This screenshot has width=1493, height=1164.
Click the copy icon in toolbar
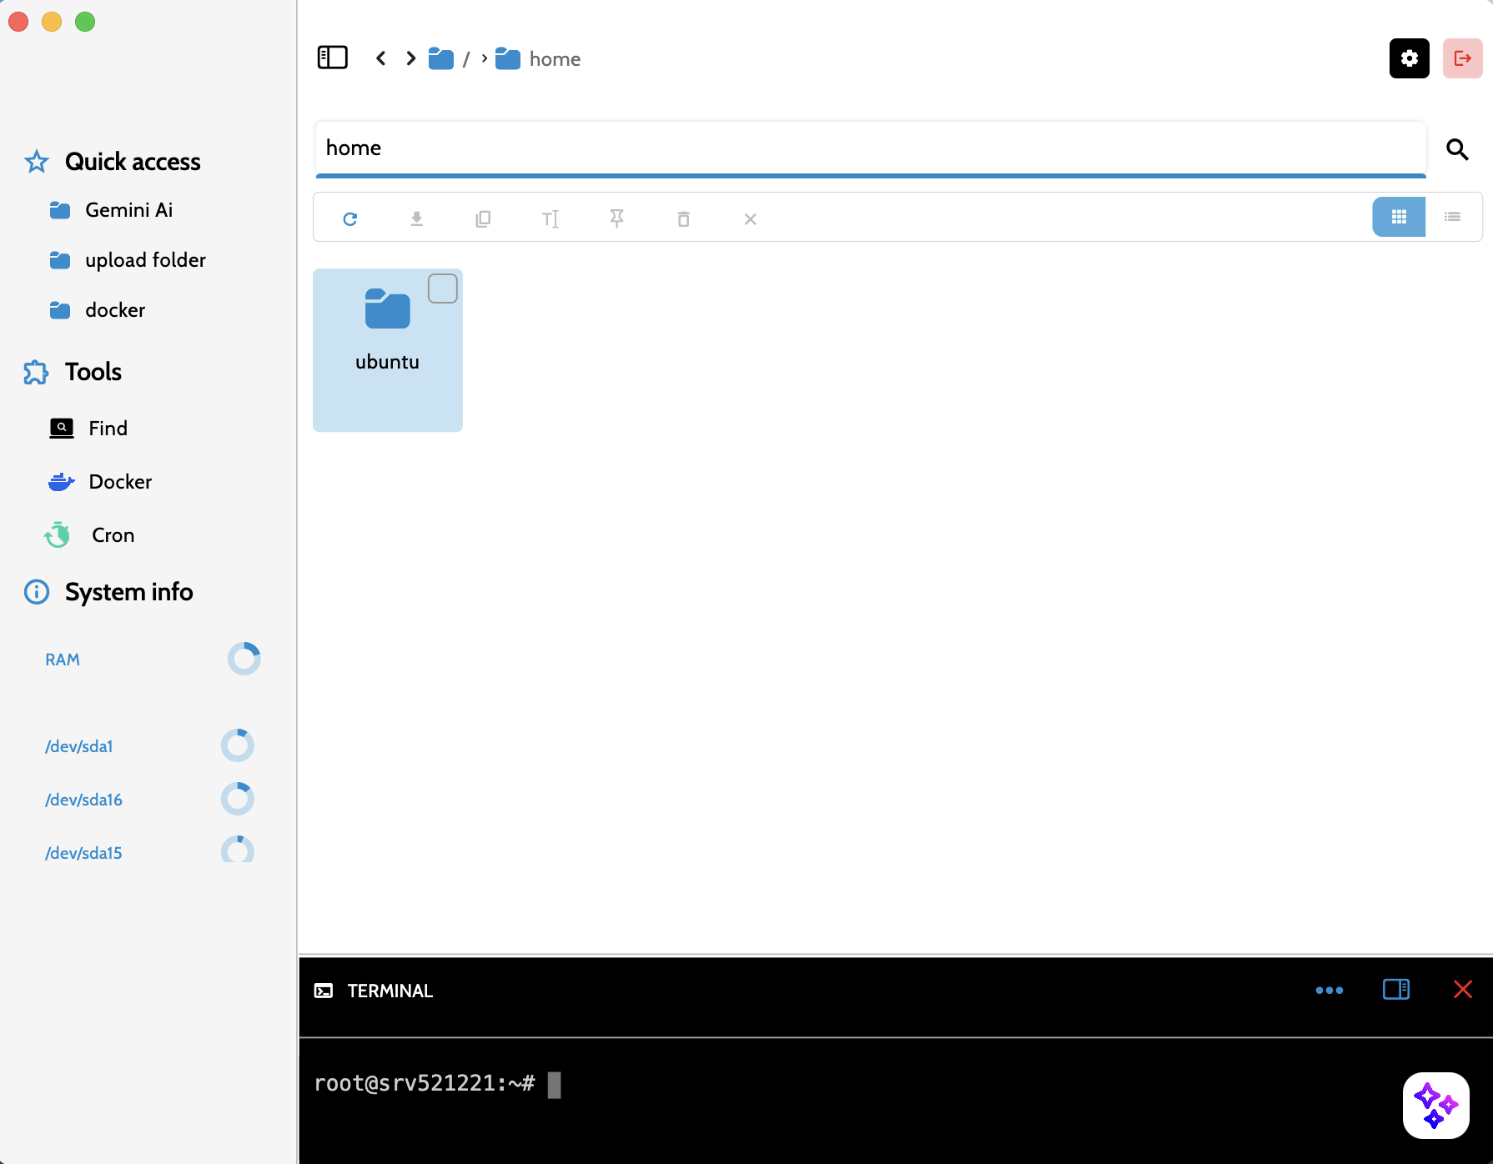483,218
